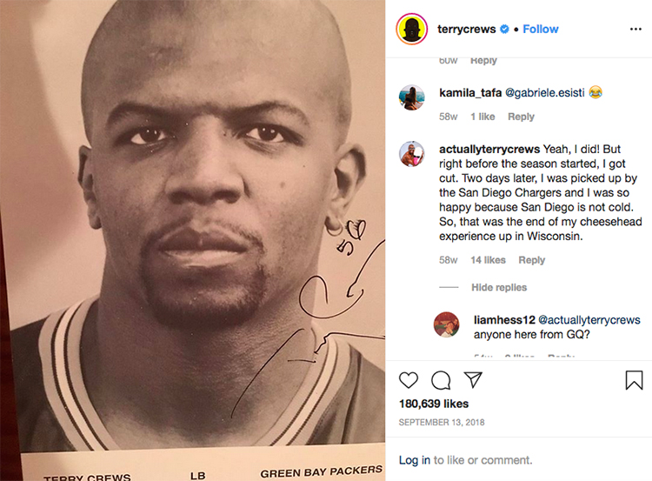The width and height of the screenshot is (652, 481).
Task: Open the three-dot more options menu
Action: point(635,29)
